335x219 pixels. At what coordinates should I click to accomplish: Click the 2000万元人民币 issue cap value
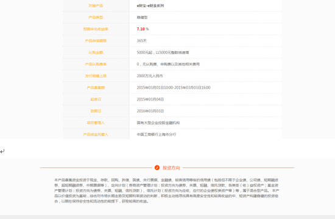coord(150,76)
